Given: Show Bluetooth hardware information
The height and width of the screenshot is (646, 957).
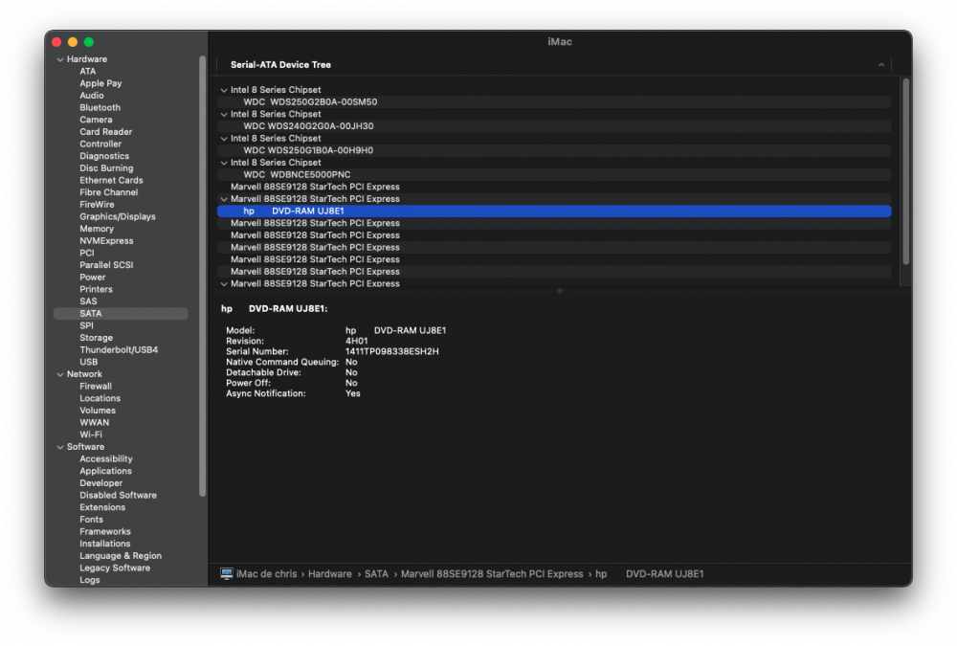Looking at the screenshot, I should coord(100,108).
